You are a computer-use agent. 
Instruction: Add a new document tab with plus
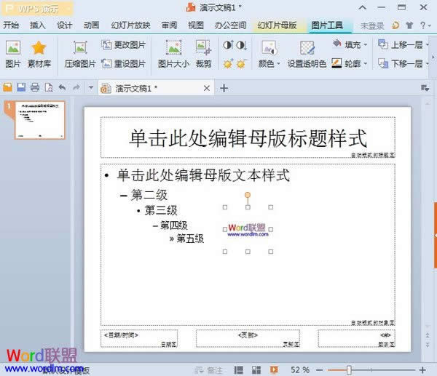224,88
